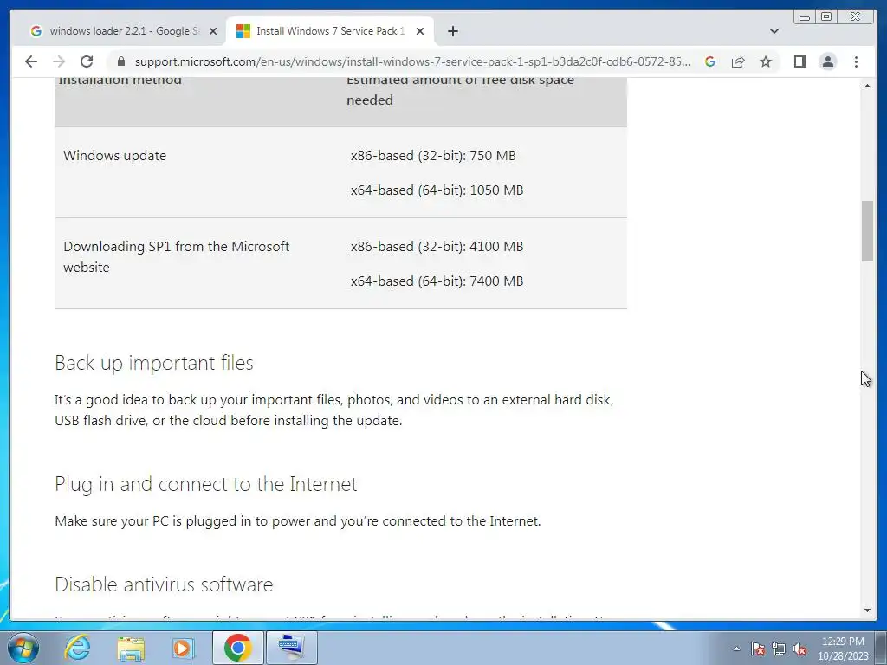Click 'x86-based (32-bit): 4100 MB' text
887x665 pixels.
point(437,247)
